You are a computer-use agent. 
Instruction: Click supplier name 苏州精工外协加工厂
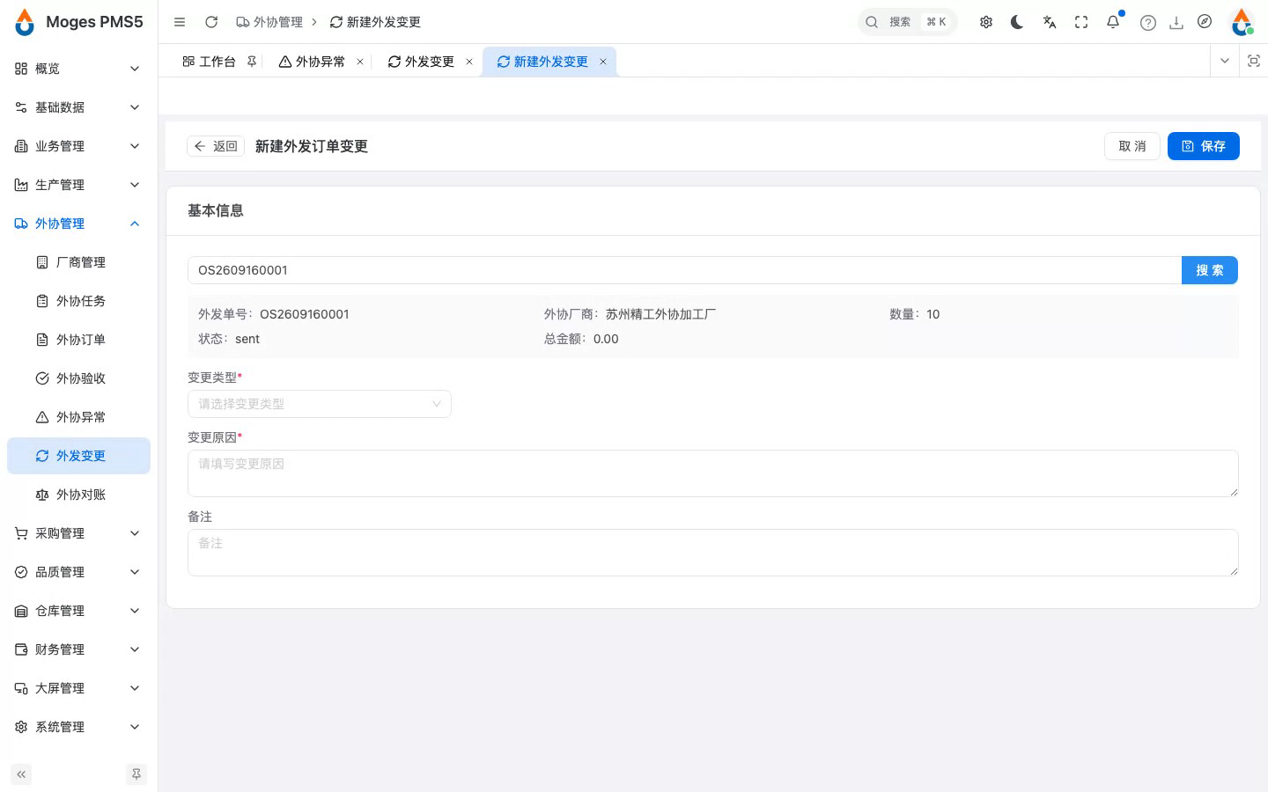click(660, 314)
